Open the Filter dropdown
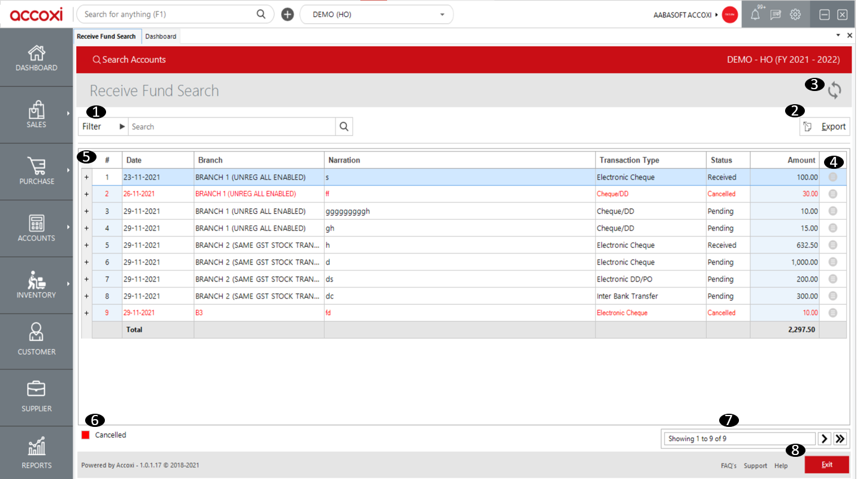This screenshot has width=857, height=479. point(103,126)
